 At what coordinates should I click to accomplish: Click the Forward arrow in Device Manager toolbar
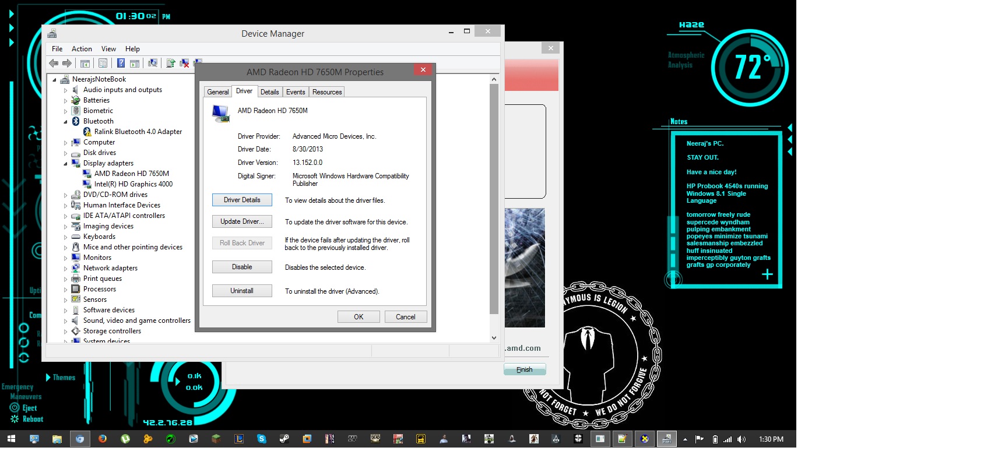67,63
